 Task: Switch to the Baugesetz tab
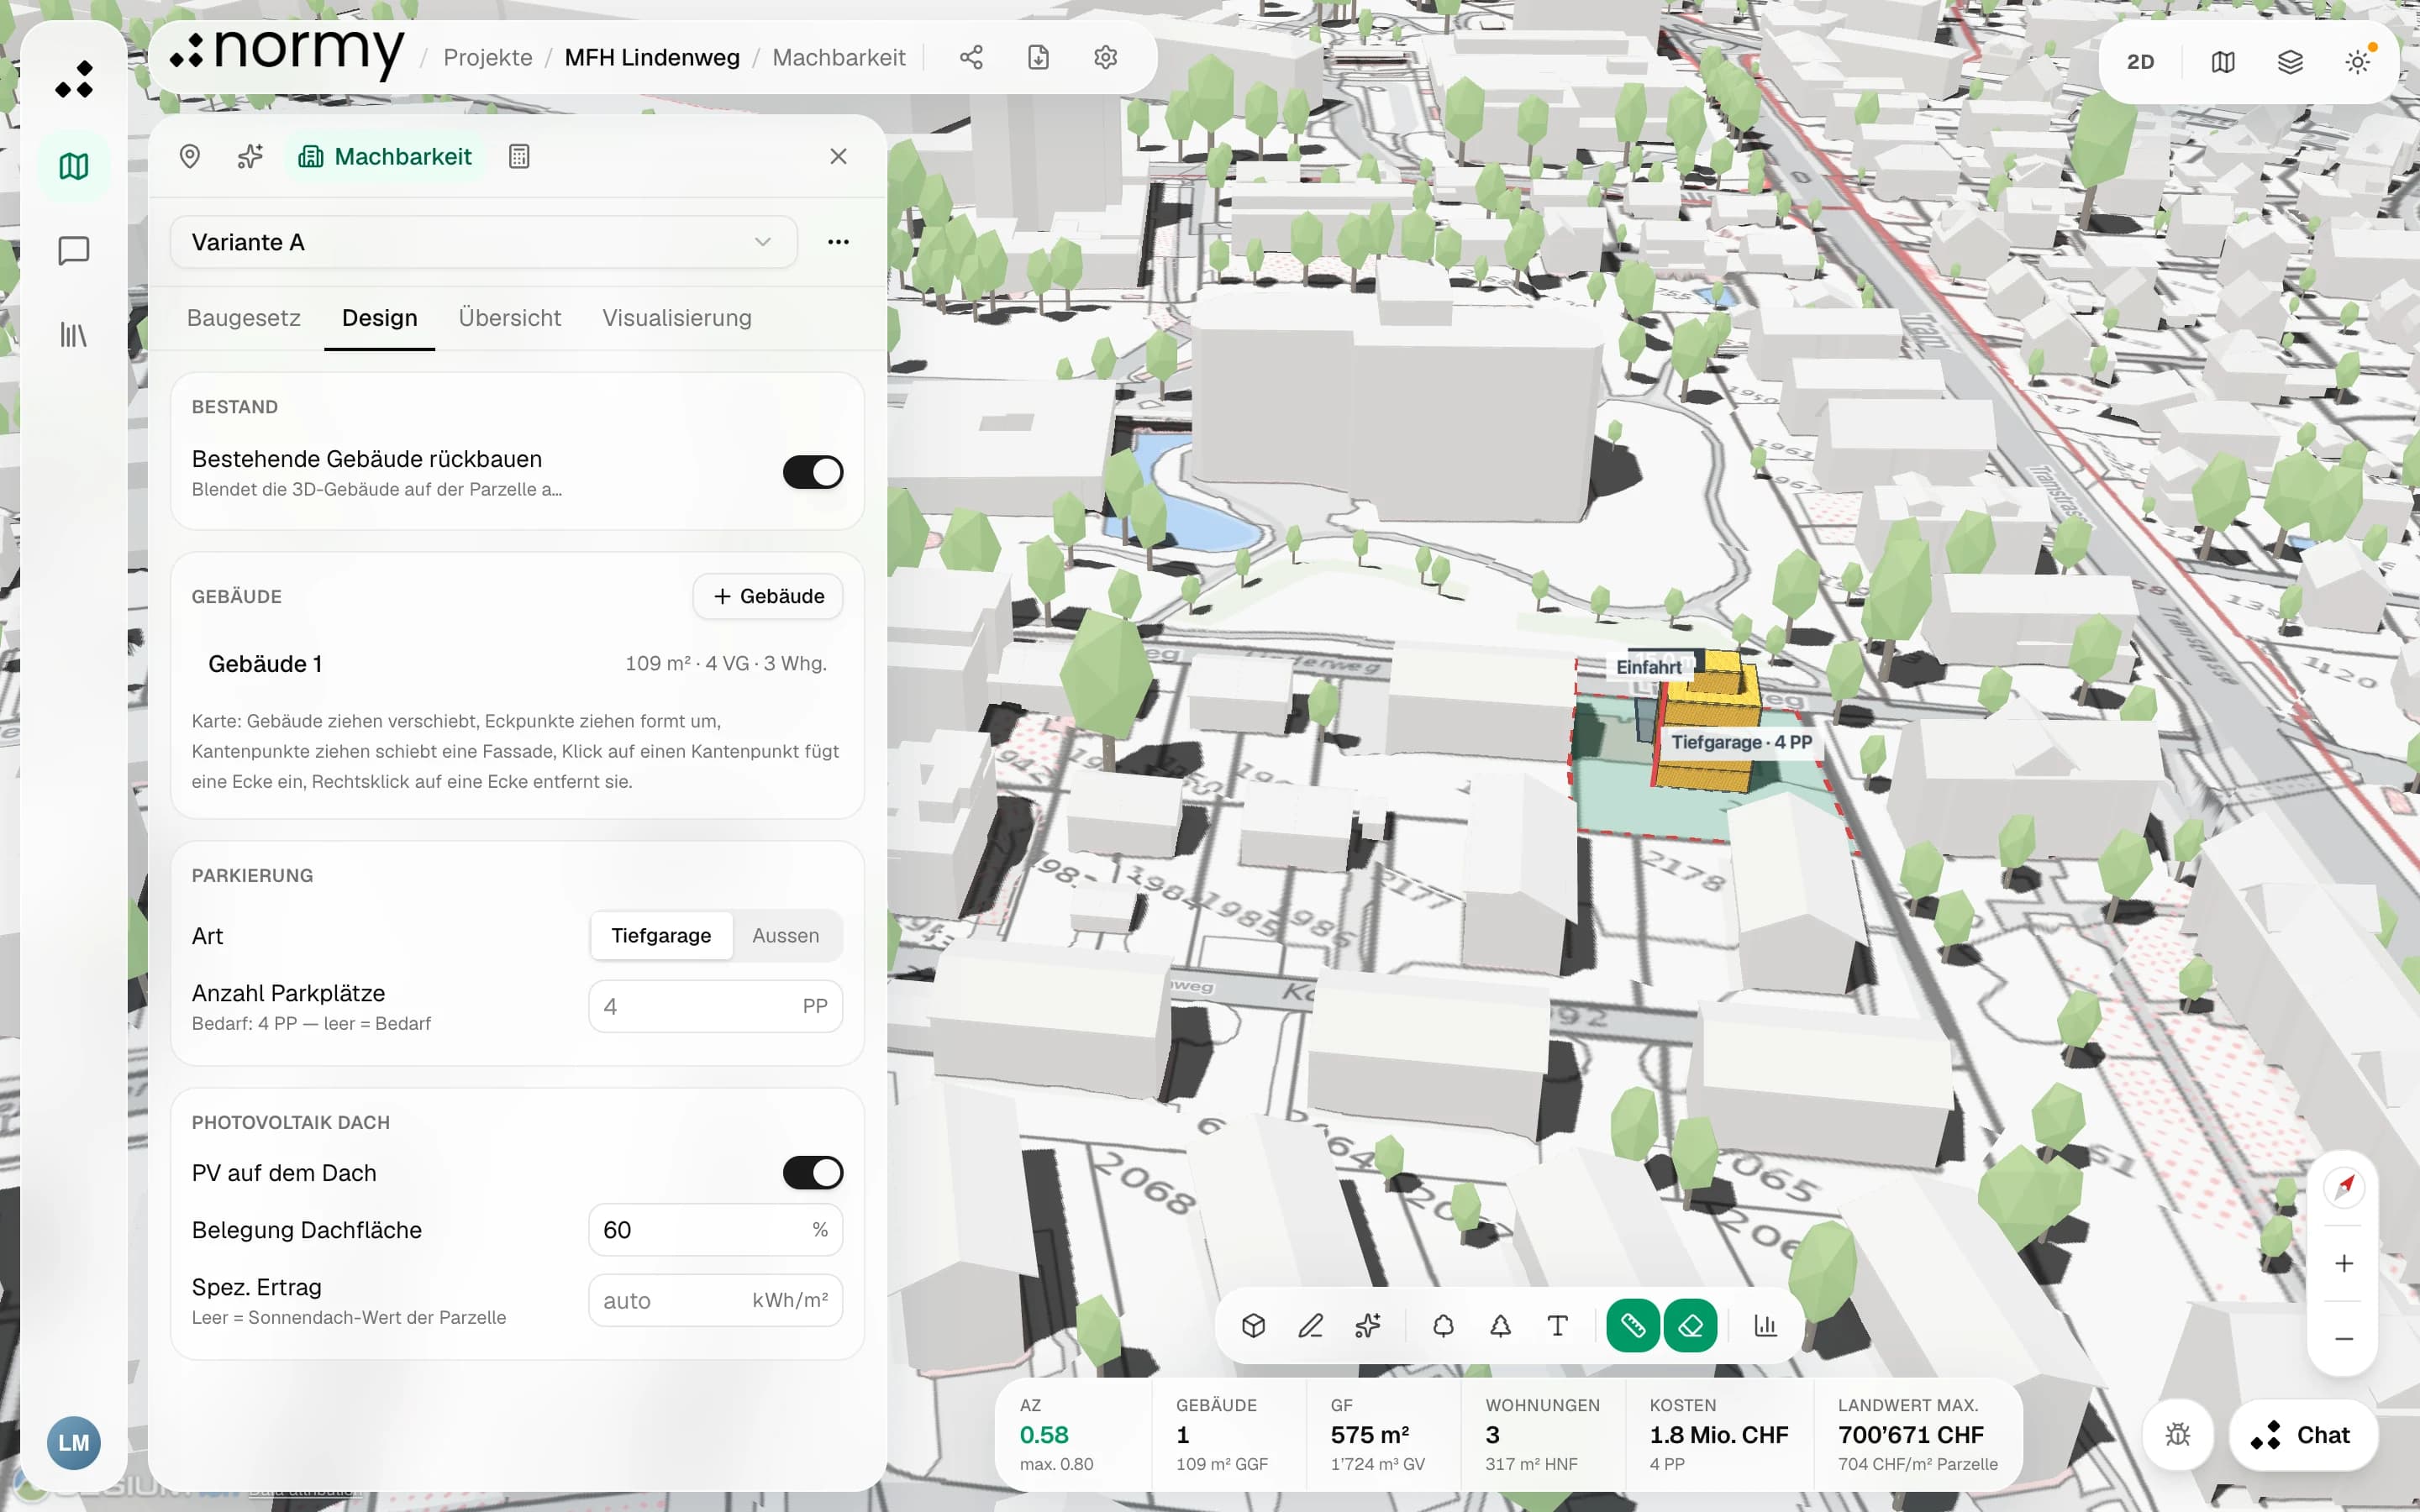tap(244, 318)
